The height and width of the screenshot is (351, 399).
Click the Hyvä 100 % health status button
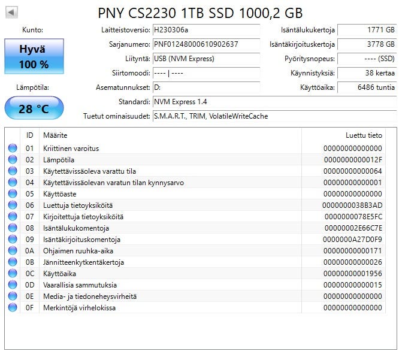pyautogui.click(x=34, y=57)
